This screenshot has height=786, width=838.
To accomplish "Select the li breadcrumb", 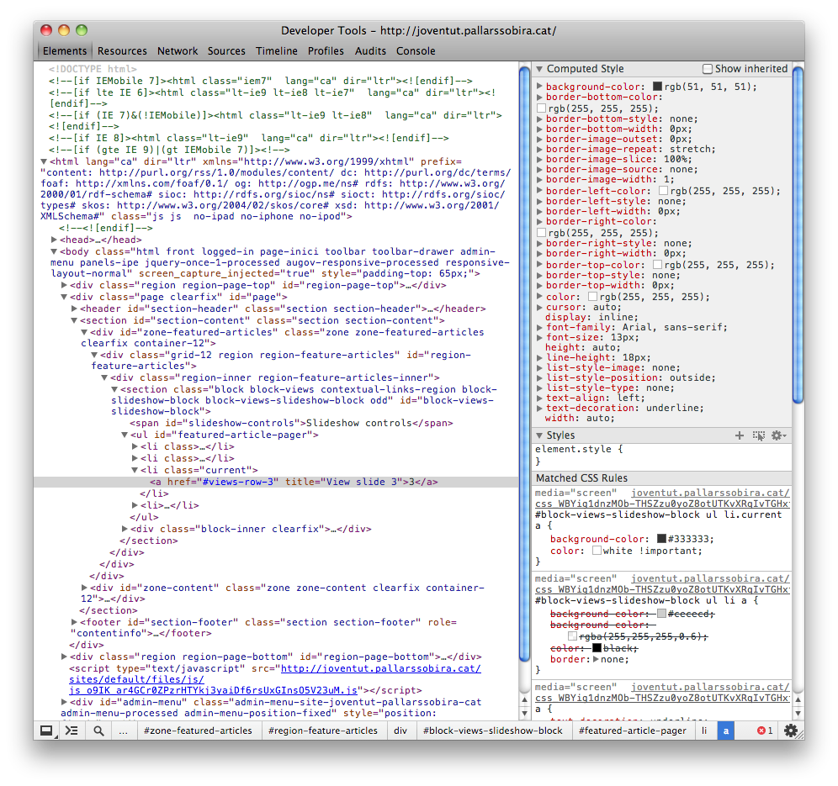I will pos(704,731).
